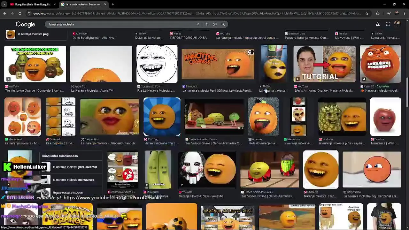Open the Saw puppet and orange thumbnail
Image resolution: width=409 pixels, height=230 pixels.
click(207, 170)
